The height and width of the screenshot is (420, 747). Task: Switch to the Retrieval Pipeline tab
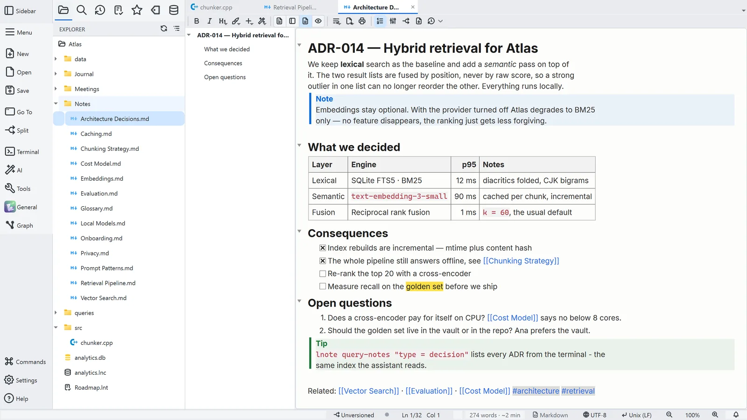click(x=290, y=7)
